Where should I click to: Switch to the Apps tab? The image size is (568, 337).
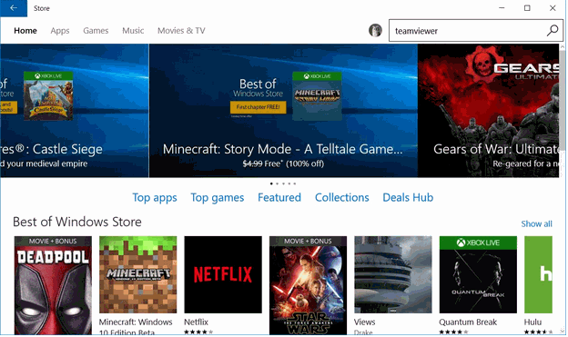60,31
